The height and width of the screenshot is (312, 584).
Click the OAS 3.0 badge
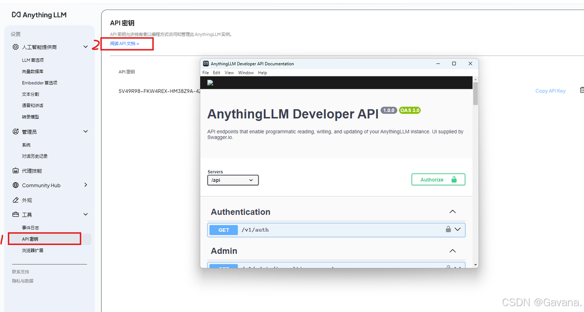click(410, 110)
